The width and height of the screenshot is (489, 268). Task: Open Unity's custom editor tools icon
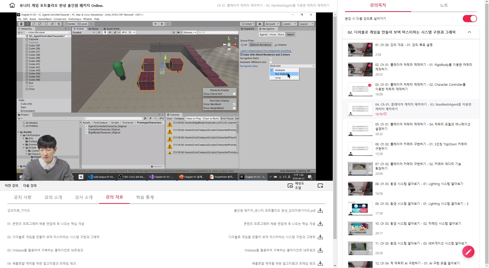point(59,24)
